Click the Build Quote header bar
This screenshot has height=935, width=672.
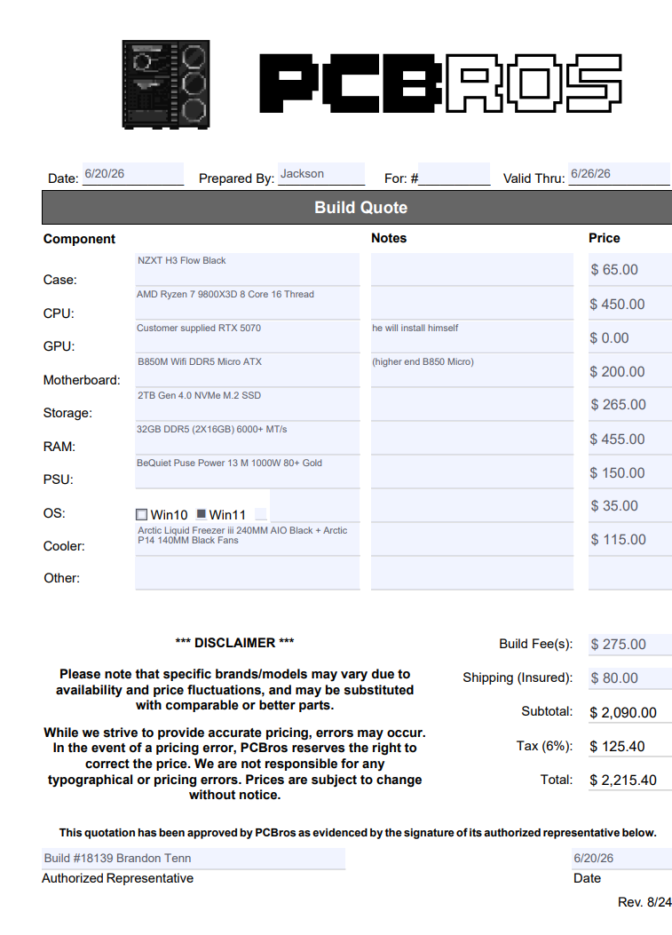click(x=357, y=208)
